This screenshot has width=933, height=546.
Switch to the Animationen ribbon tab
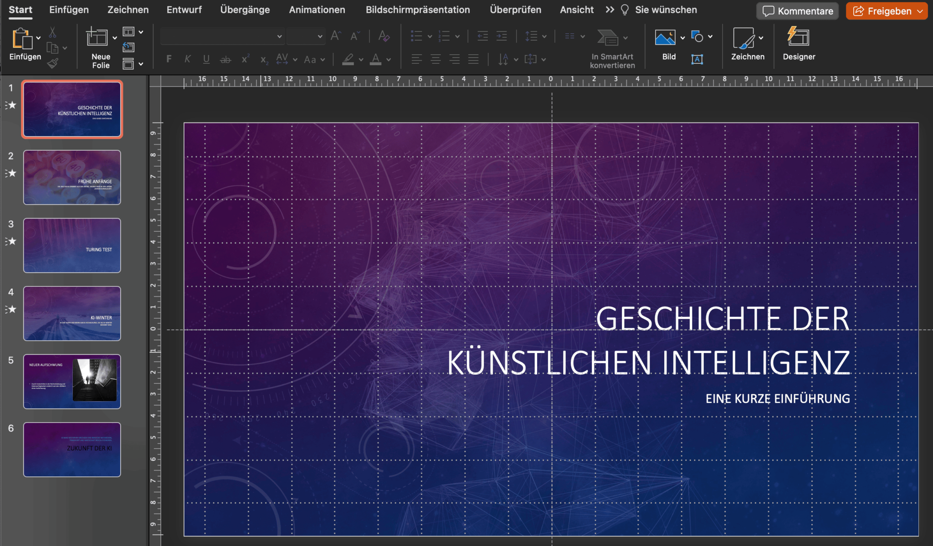tap(317, 10)
